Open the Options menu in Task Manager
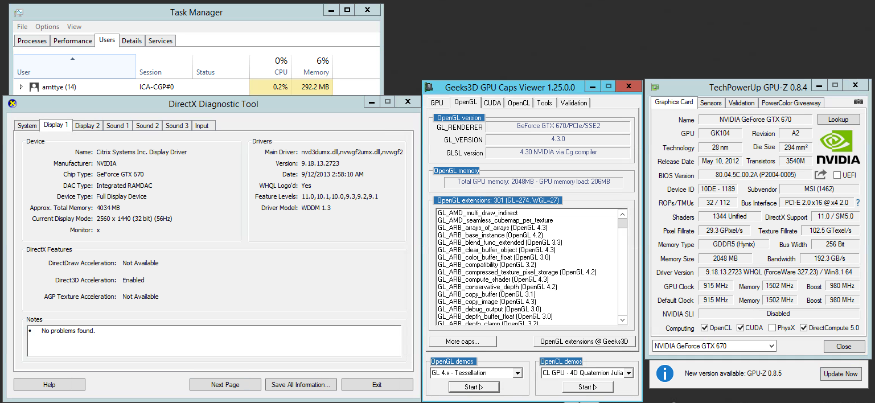Image resolution: width=875 pixels, height=403 pixels. pos(47,27)
